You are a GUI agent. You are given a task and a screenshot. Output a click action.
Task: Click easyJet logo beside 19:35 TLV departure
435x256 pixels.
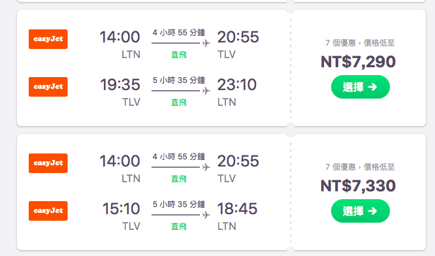(x=48, y=87)
